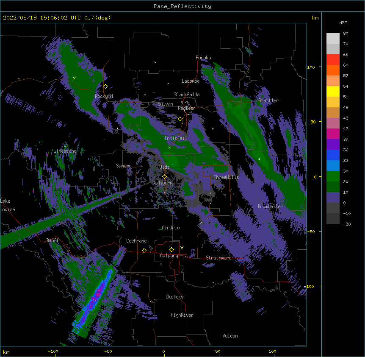
Task: Click the 50 tick label on the bottom axis
Action: (x=218, y=351)
